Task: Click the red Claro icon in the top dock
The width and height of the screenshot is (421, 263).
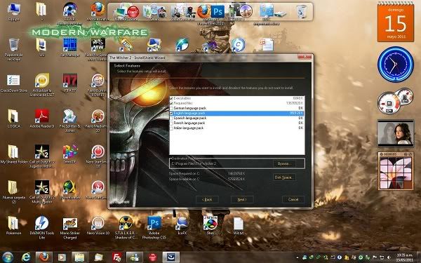Action: coord(133,12)
